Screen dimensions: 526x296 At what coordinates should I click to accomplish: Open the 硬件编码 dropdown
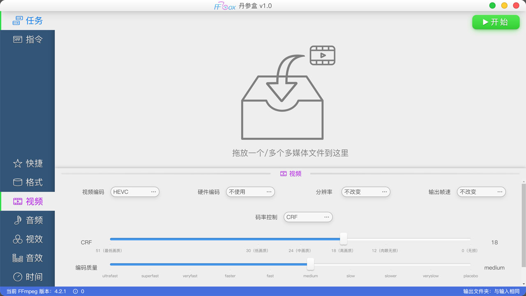pos(250,192)
